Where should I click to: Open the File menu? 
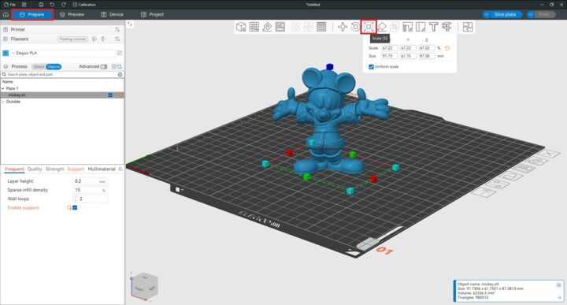(x=9, y=5)
